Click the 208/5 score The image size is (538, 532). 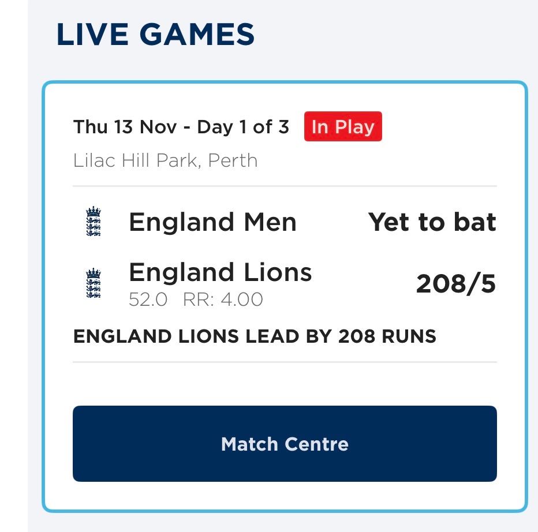455,284
